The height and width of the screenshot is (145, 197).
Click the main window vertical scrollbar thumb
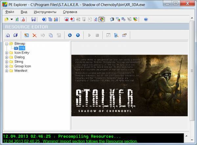[x=192, y=71]
